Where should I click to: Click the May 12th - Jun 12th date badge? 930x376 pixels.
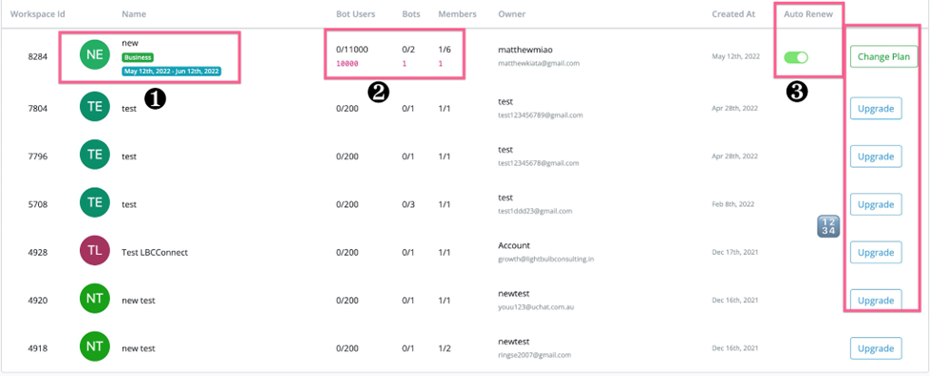[x=172, y=72]
